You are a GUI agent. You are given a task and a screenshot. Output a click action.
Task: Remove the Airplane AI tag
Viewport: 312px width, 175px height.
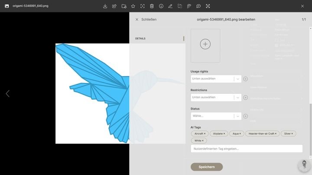coord(224,134)
